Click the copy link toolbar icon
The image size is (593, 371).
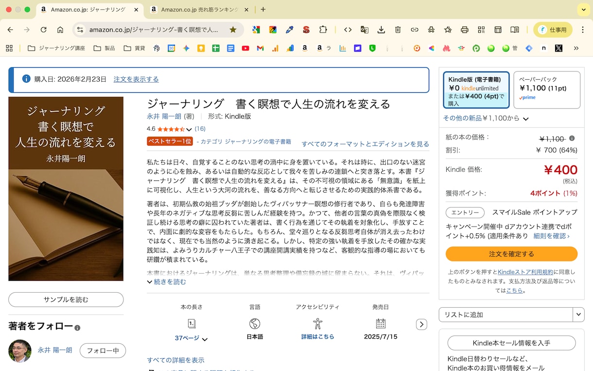point(414,30)
